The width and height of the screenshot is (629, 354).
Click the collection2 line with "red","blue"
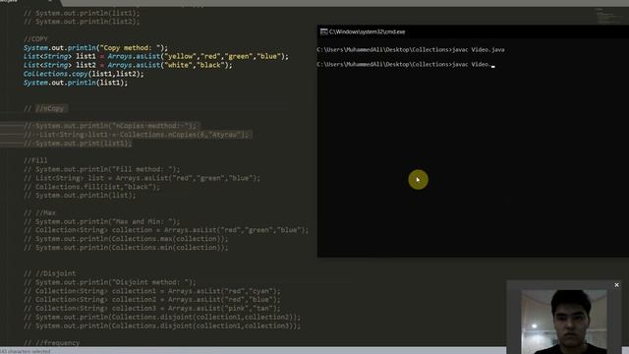coord(152,300)
